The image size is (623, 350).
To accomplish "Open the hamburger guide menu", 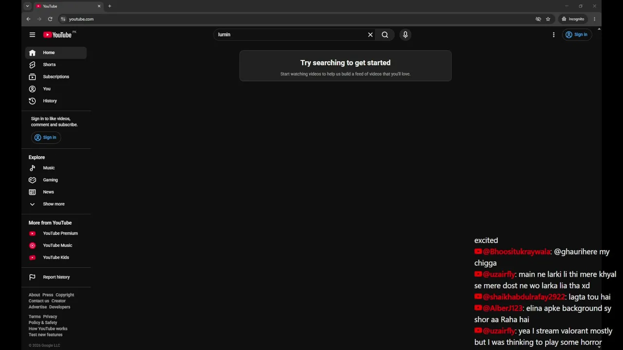I will pos(32,35).
